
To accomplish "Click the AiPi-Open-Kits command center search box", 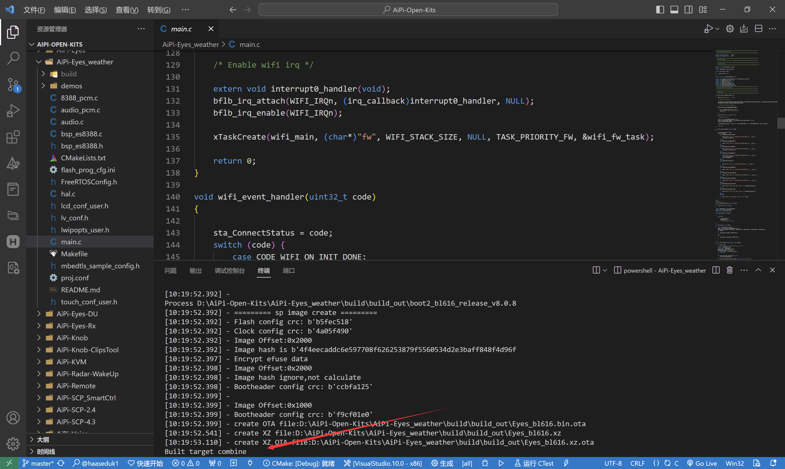I will [x=408, y=10].
